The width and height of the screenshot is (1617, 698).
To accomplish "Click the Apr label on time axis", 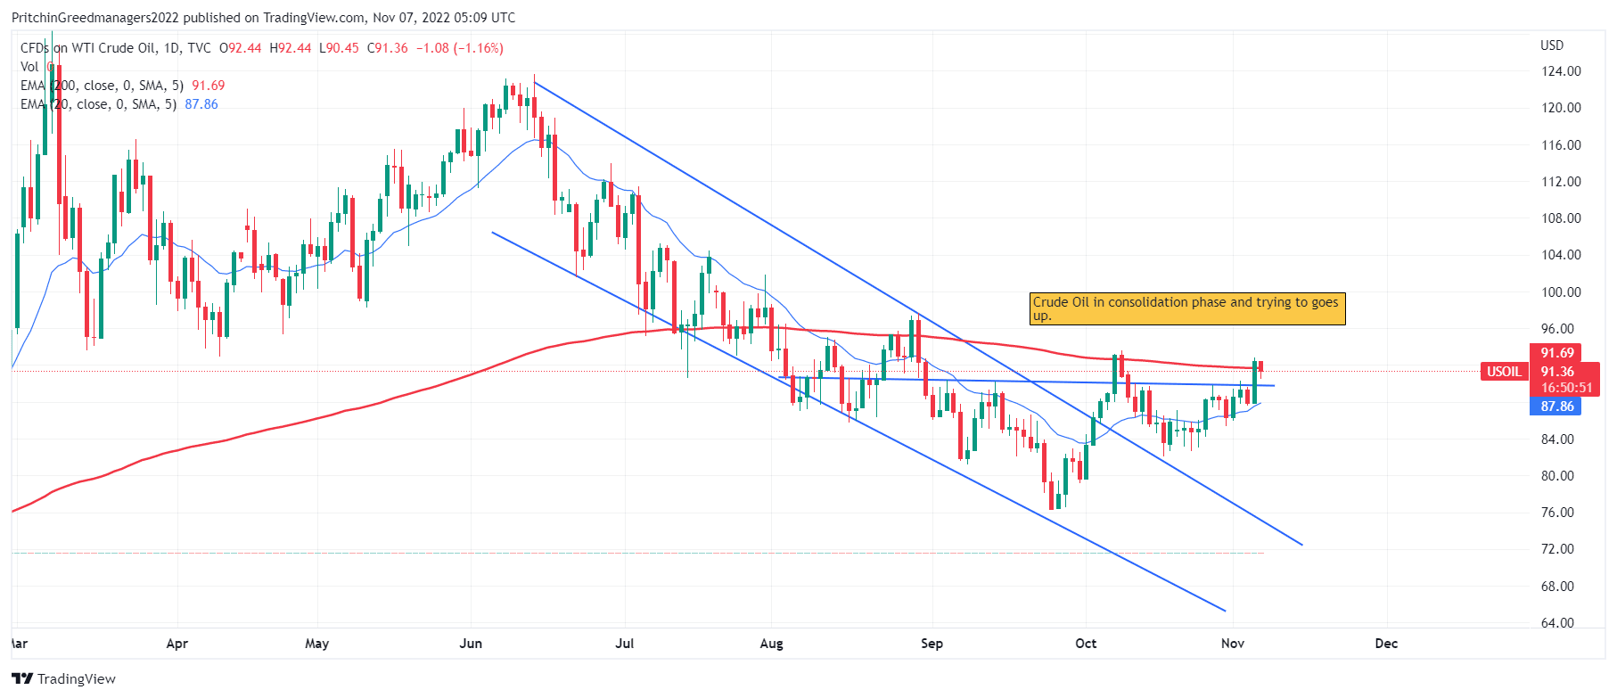I will tap(177, 644).
